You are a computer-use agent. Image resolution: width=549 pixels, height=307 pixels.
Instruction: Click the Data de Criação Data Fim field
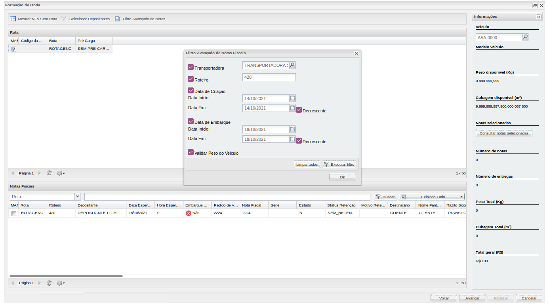point(266,108)
